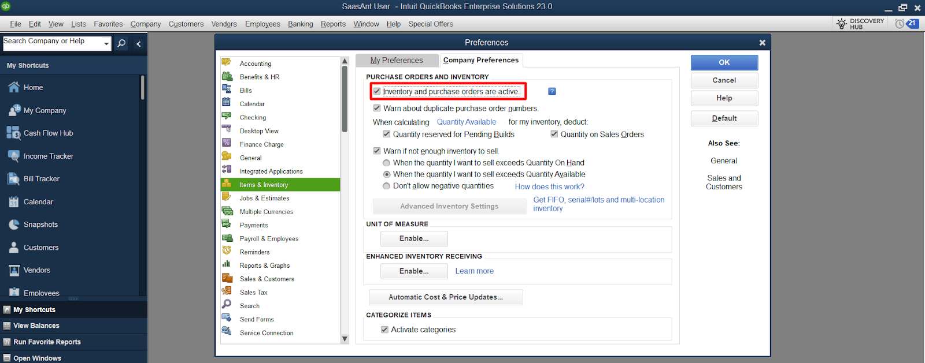Open Run Favorite Reports panel
Screen dimensions: 925x363
click(73, 342)
